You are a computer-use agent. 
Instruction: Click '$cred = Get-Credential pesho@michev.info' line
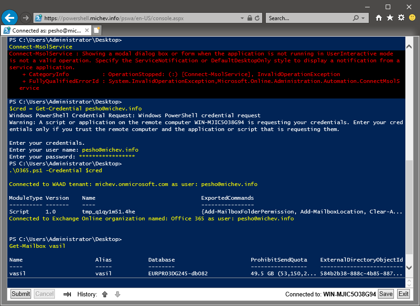coord(75,109)
